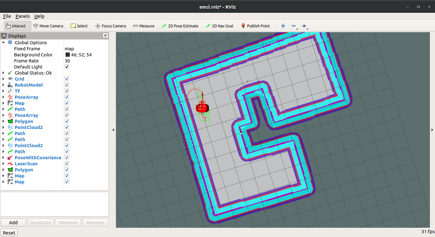Screen dimensions: 435x237
Task: Toggle the TF display checkbox
Action: coord(67,91)
